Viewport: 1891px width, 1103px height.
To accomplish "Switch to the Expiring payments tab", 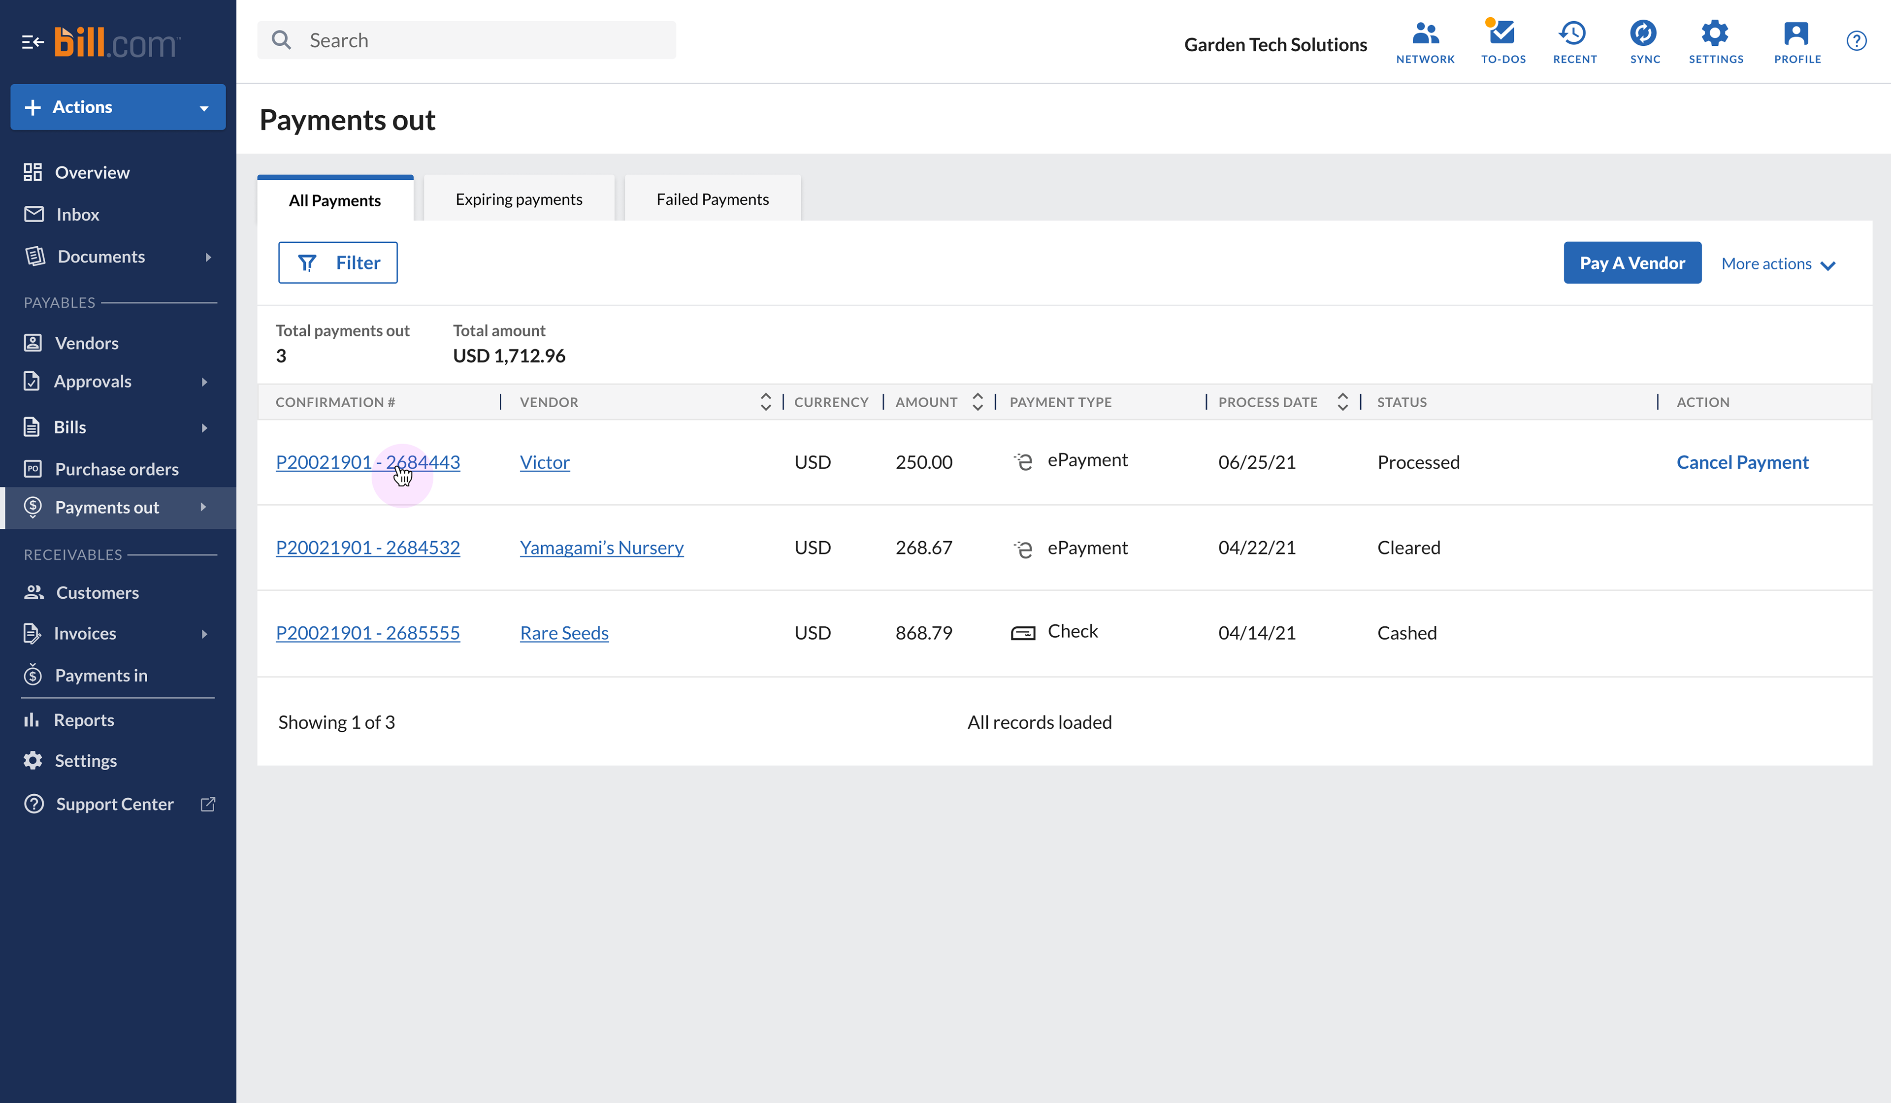I will click(x=519, y=199).
